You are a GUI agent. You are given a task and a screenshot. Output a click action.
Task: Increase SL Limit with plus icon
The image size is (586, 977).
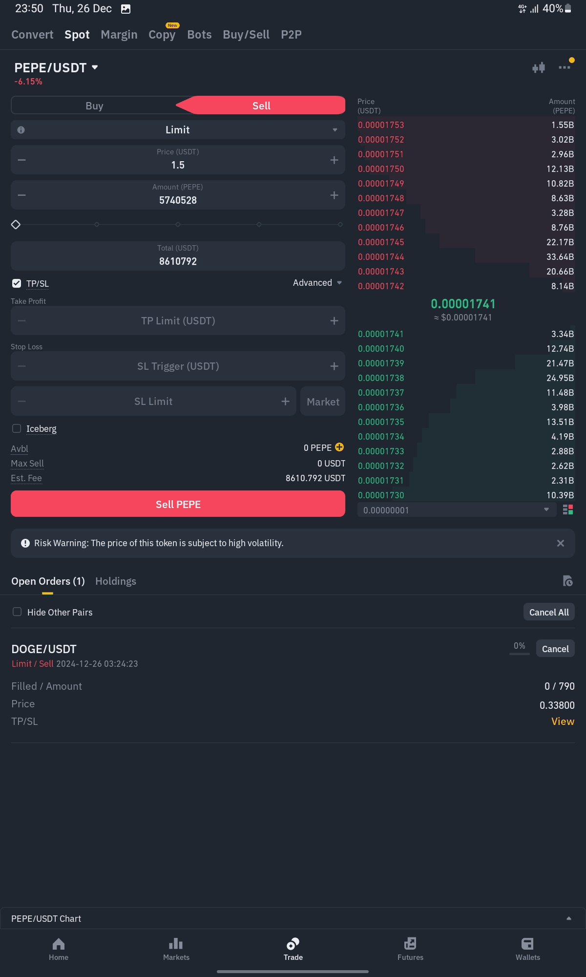[285, 401]
